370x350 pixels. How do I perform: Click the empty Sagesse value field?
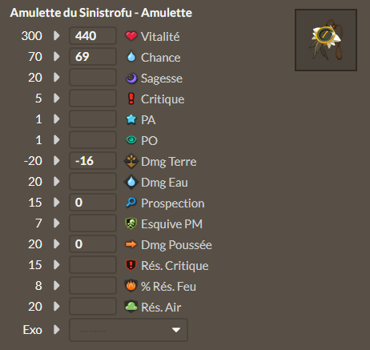click(x=93, y=77)
